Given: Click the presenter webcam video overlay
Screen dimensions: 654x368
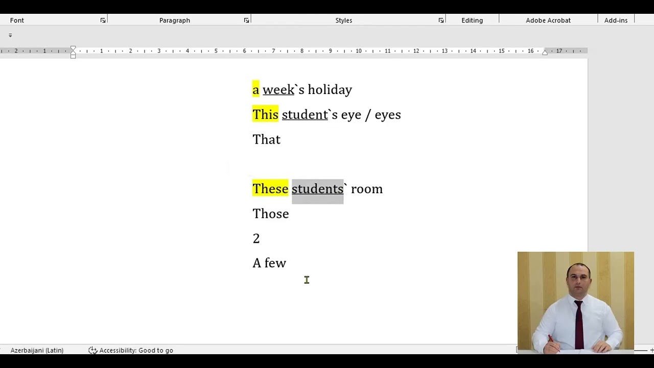Looking at the screenshot, I should 575,303.
